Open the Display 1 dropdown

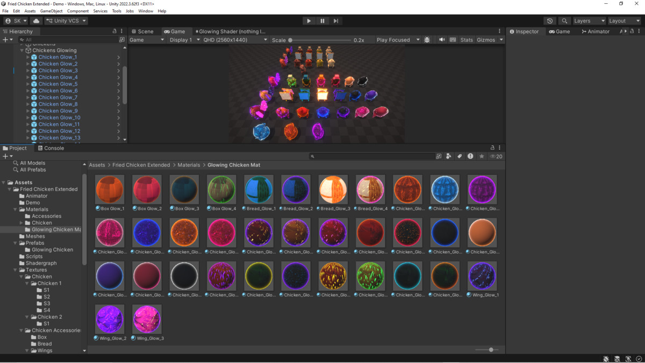pos(184,40)
